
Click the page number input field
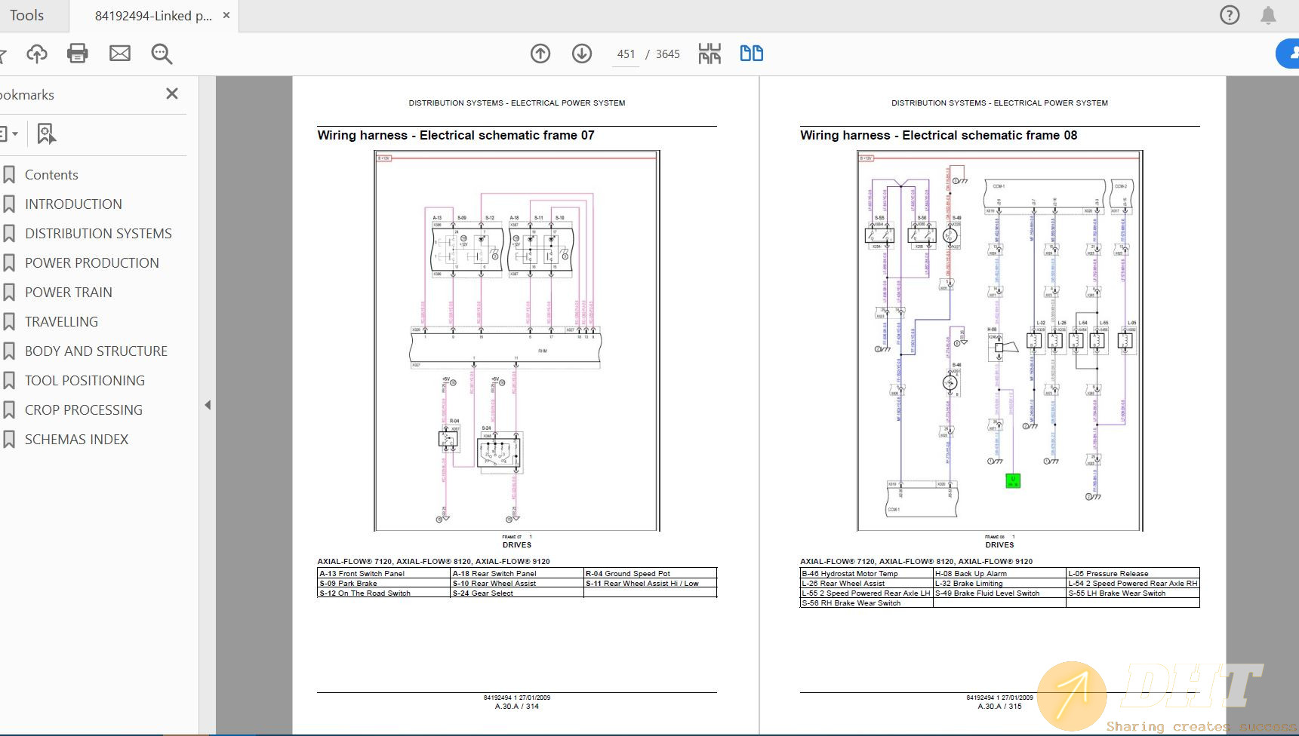(x=626, y=54)
